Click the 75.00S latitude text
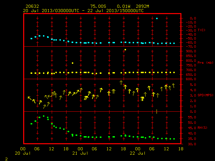Screen dimensions: 215x161 pyautogui.click(x=98, y=6)
